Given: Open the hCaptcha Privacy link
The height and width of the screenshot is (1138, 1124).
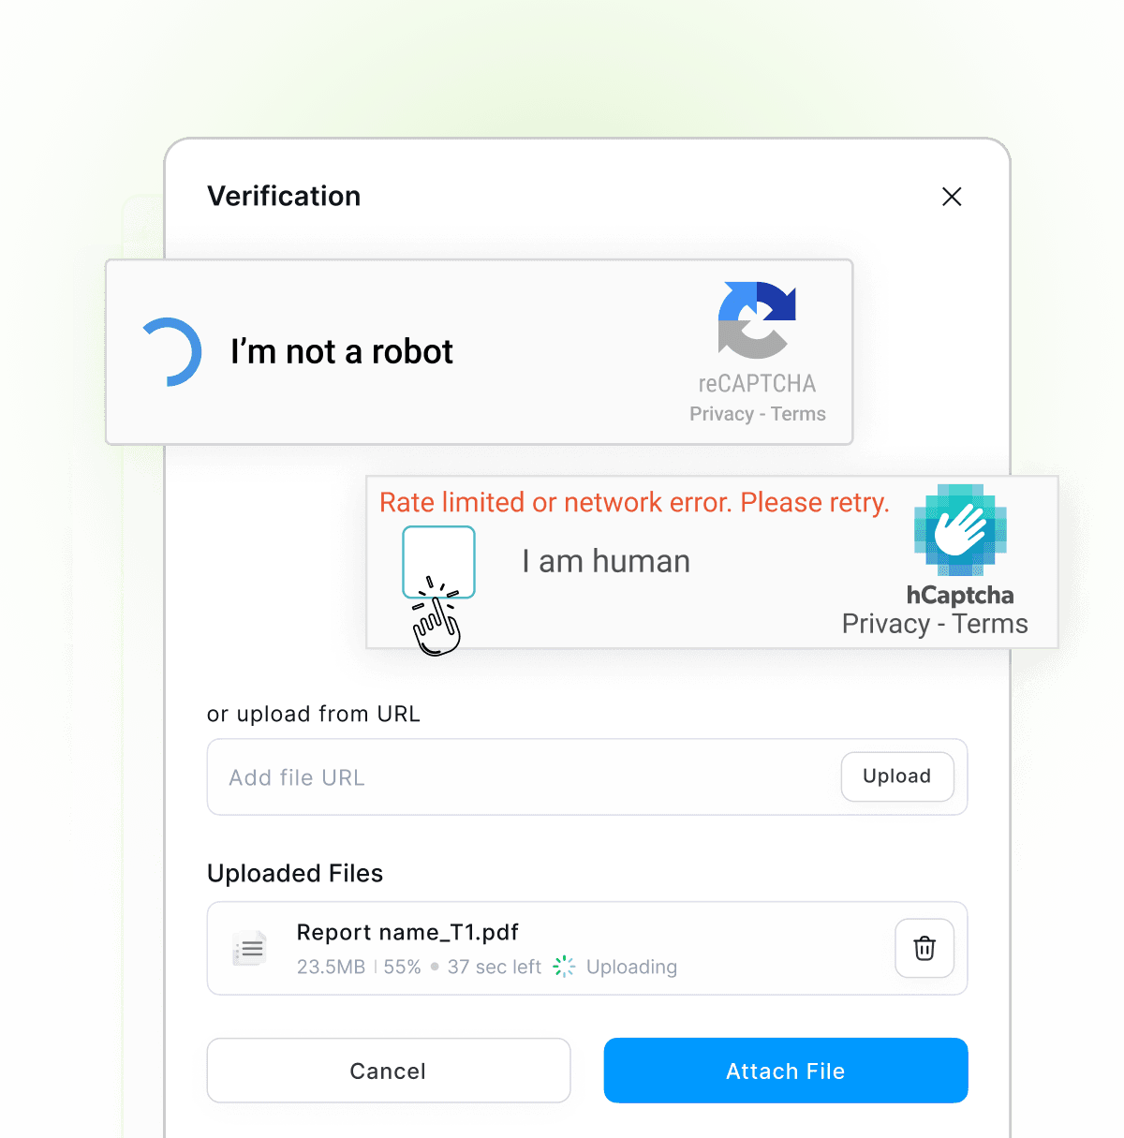Looking at the screenshot, I should (886, 624).
